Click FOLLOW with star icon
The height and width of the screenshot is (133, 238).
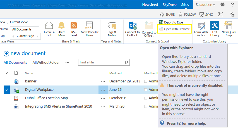187,15
